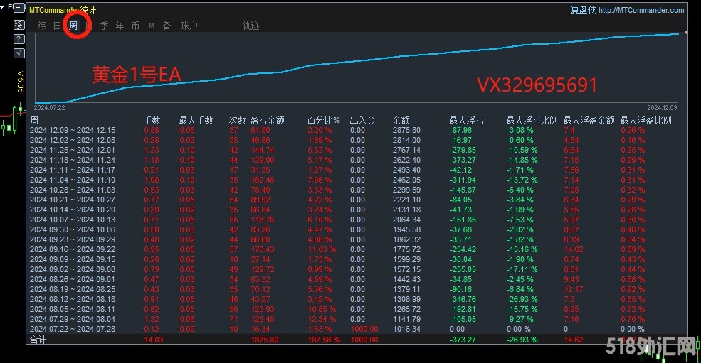Open the 轨迹 trajectory tab

coord(251,26)
